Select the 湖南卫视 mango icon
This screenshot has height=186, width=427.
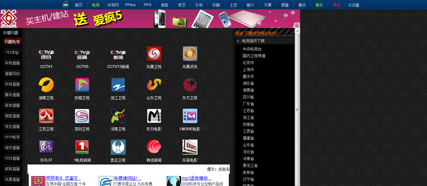pyautogui.click(x=46, y=85)
